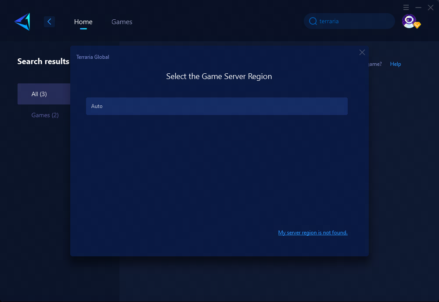Screen dimensions: 439x302
Task: Select the Auto server region option
Action: (x=216, y=106)
